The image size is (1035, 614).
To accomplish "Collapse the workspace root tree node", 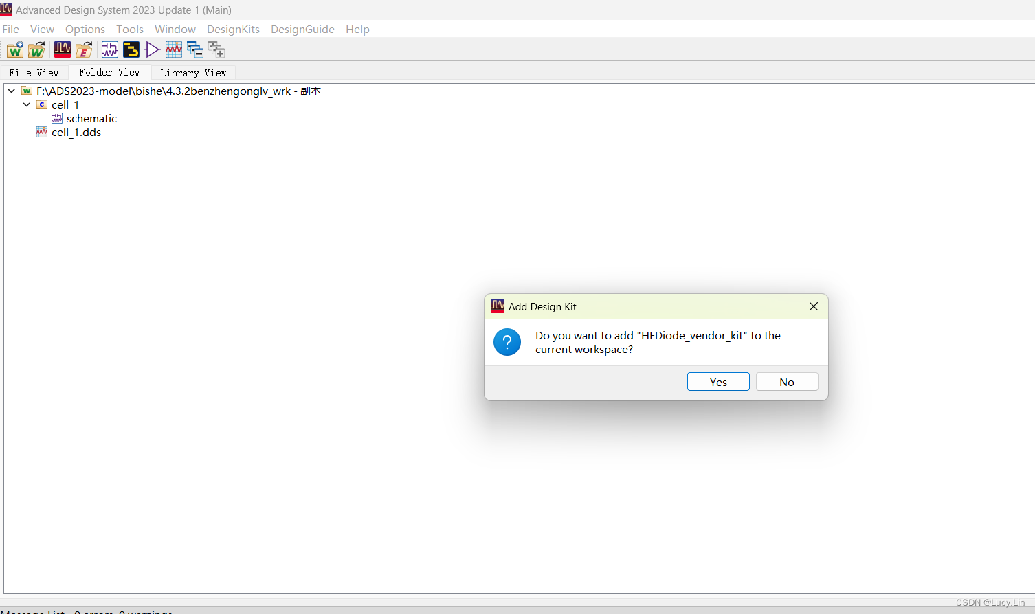I will tap(12, 91).
